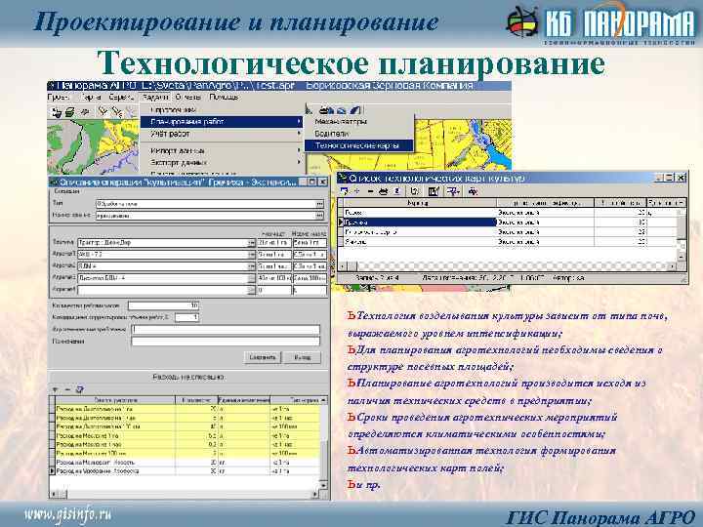Open the sort filter dropdown icon in list toolbar
The image size is (703, 527).
(453, 191)
